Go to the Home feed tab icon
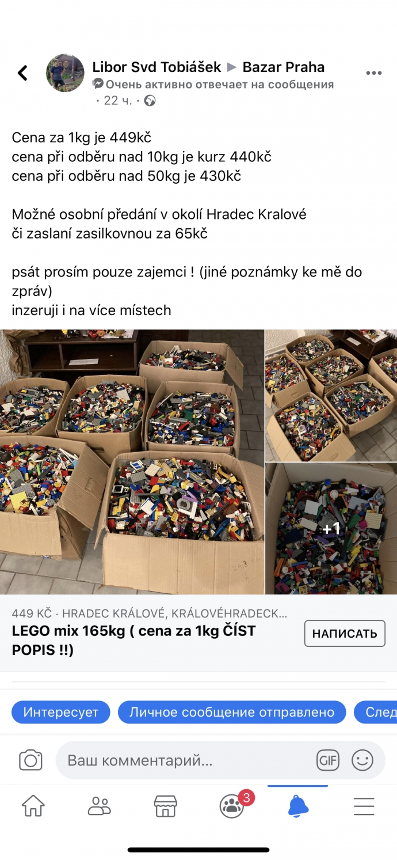 coord(33,806)
